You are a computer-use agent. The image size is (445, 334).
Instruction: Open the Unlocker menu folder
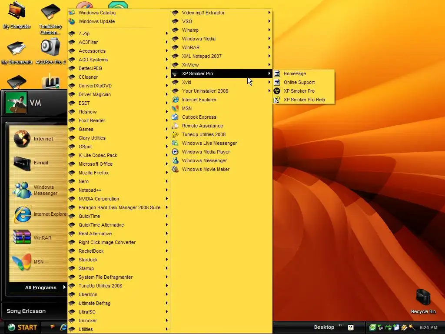coord(119,321)
